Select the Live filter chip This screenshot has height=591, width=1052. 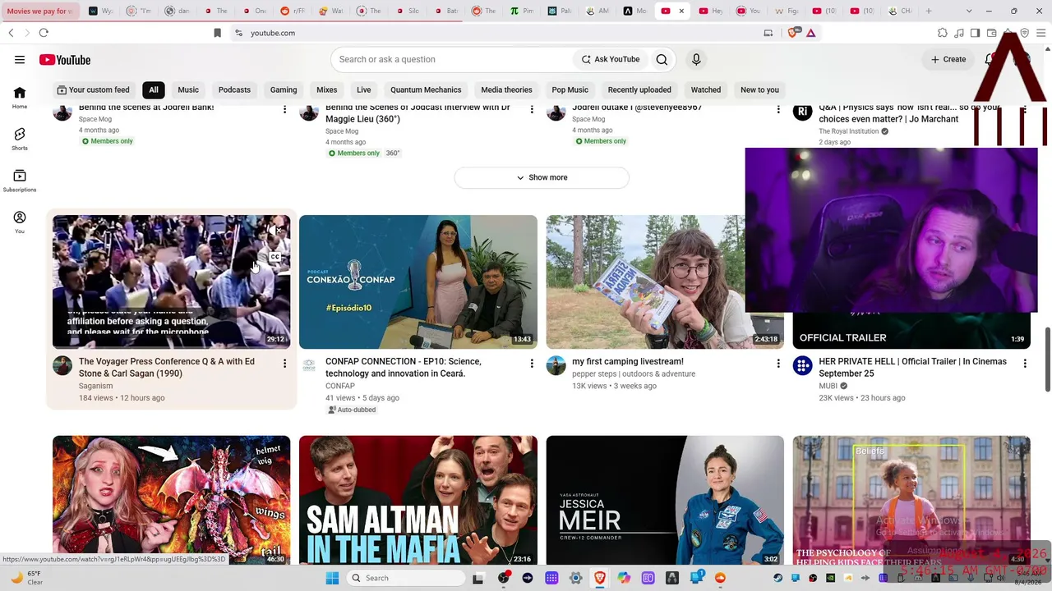click(364, 89)
